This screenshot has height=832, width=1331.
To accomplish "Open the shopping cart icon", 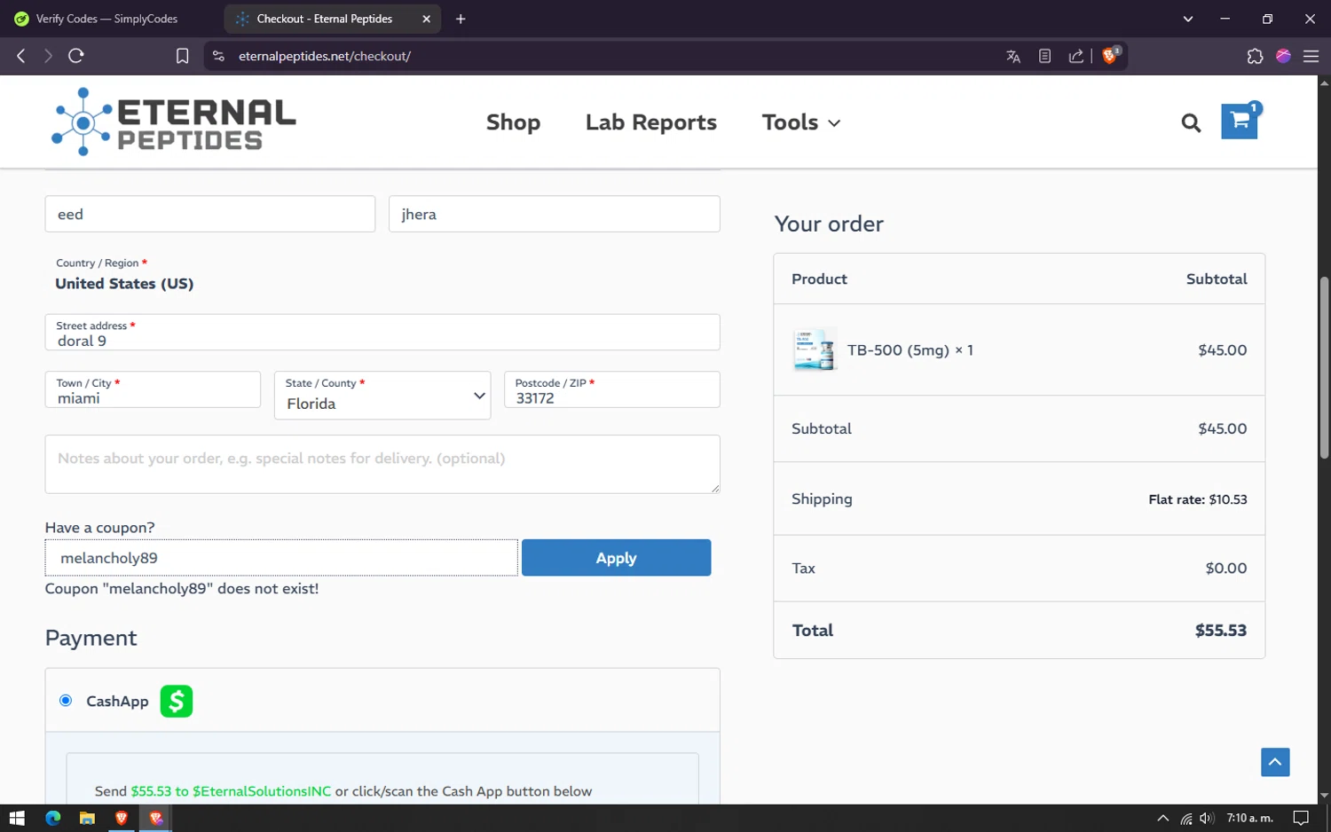I will [x=1240, y=121].
